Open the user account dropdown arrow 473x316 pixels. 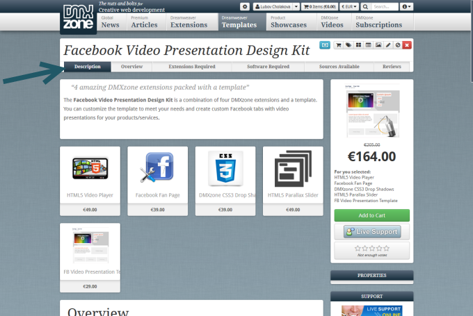[x=296, y=7]
